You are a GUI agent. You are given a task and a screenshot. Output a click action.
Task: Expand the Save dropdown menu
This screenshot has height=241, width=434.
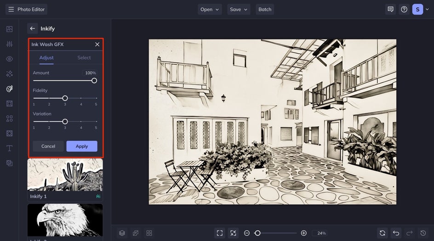tap(239, 9)
